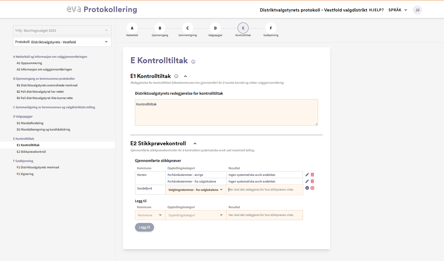The image size is (444, 261).
Task: Open the HJELP? link
Action: coord(376,10)
